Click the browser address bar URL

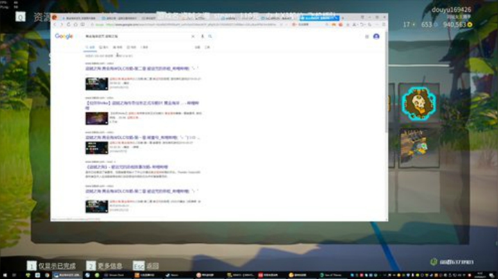[191, 24]
